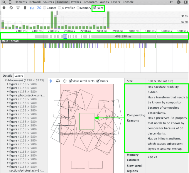The width and height of the screenshot is (189, 173).
Task: Collapse the #document tree node
Action: pyautogui.click(x=6, y=80)
